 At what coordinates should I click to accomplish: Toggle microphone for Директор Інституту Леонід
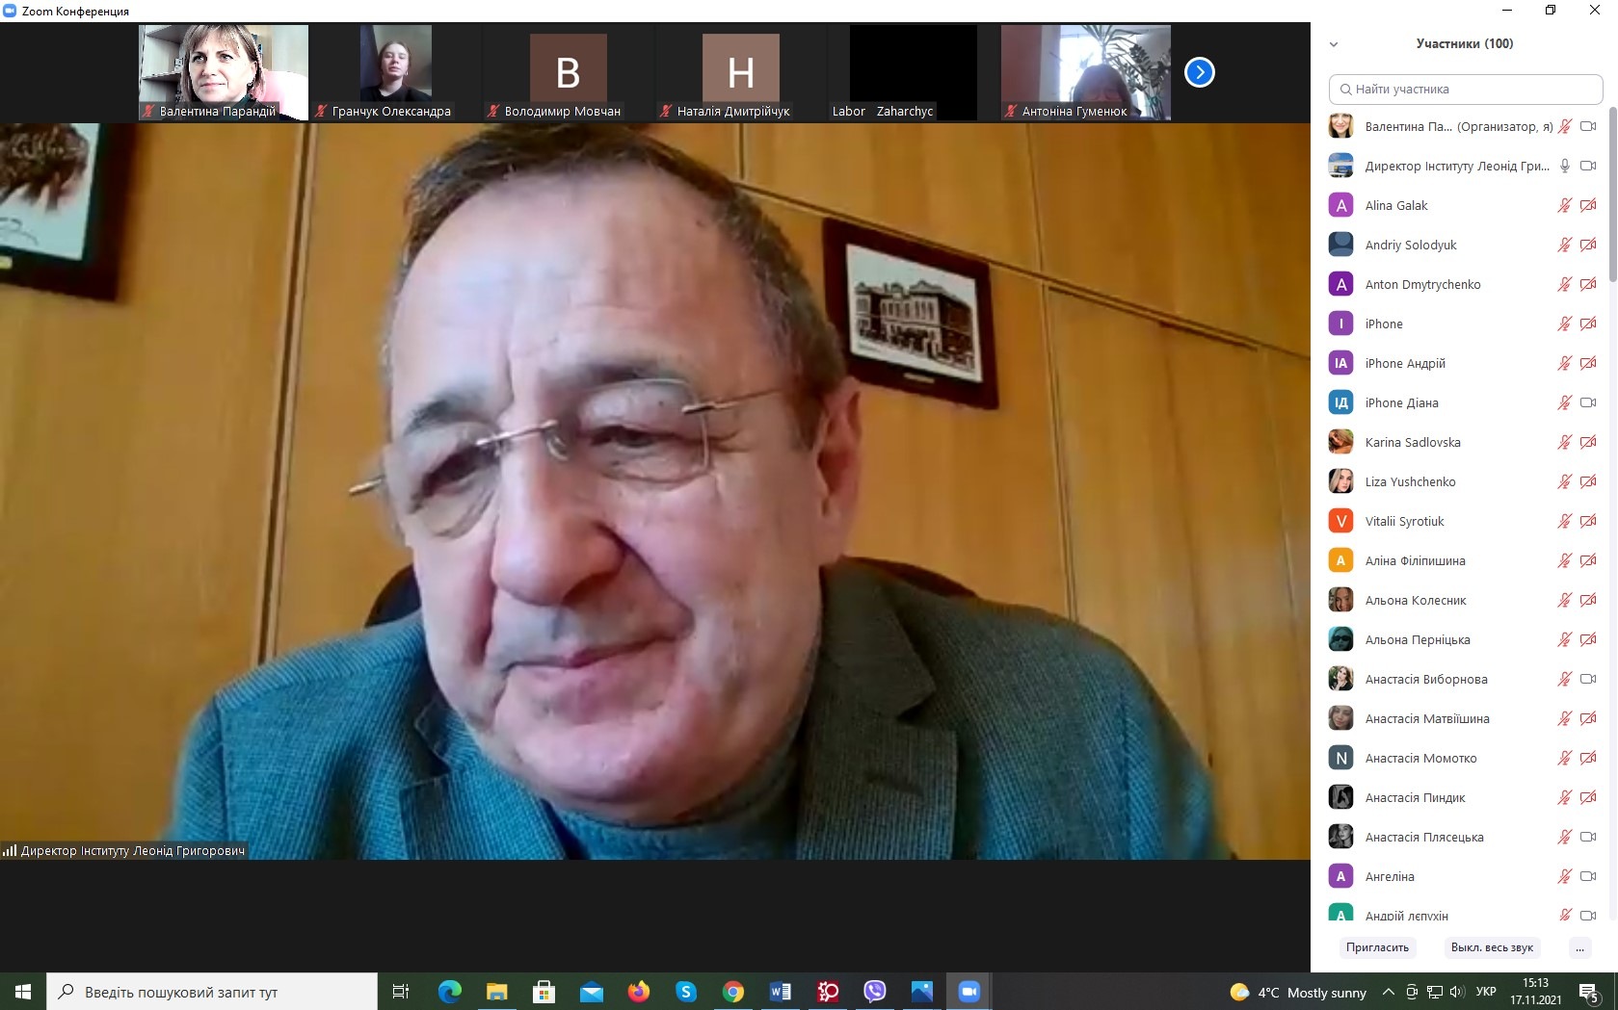tap(1564, 166)
